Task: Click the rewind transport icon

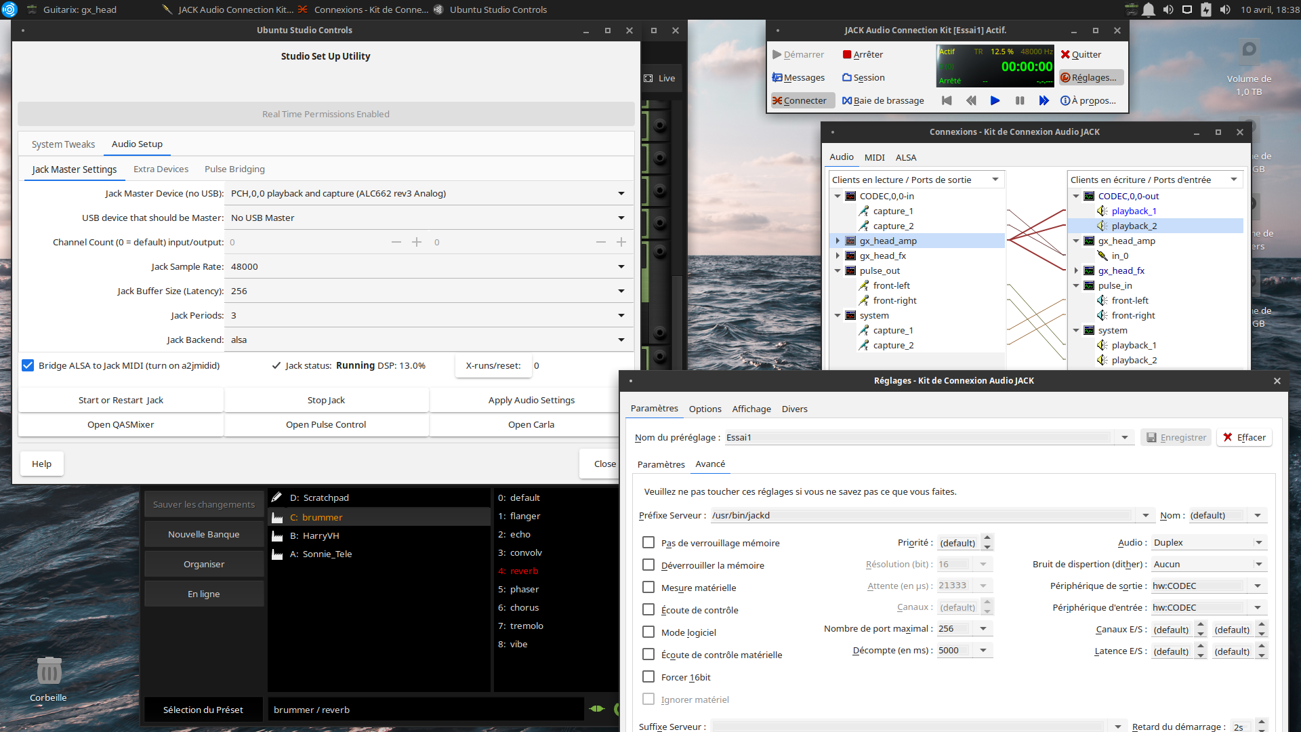Action: [x=971, y=100]
